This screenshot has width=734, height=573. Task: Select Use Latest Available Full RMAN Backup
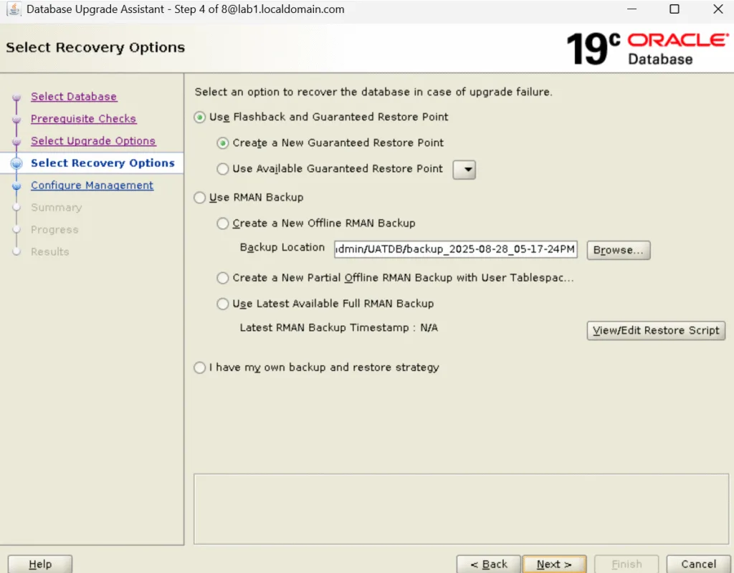coord(223,304)
